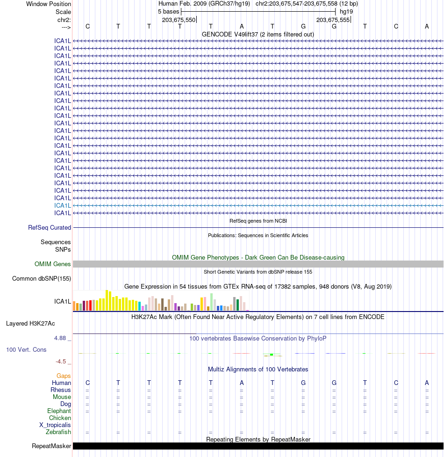Click the chr2:203,675,547-203,675,558 (12 bp) position text
The width and height of the screenshot is (444, 457).
tap(307, 4)
